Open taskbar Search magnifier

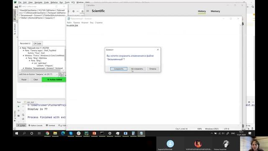[24, 133]
